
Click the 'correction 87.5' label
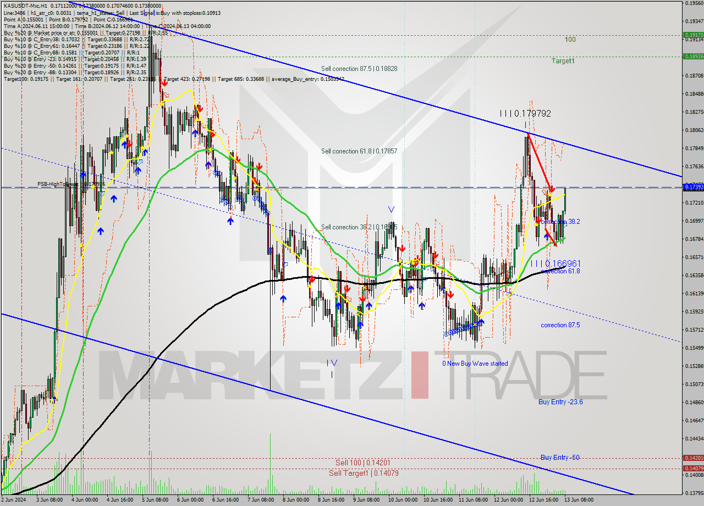[x=560, y=325]
